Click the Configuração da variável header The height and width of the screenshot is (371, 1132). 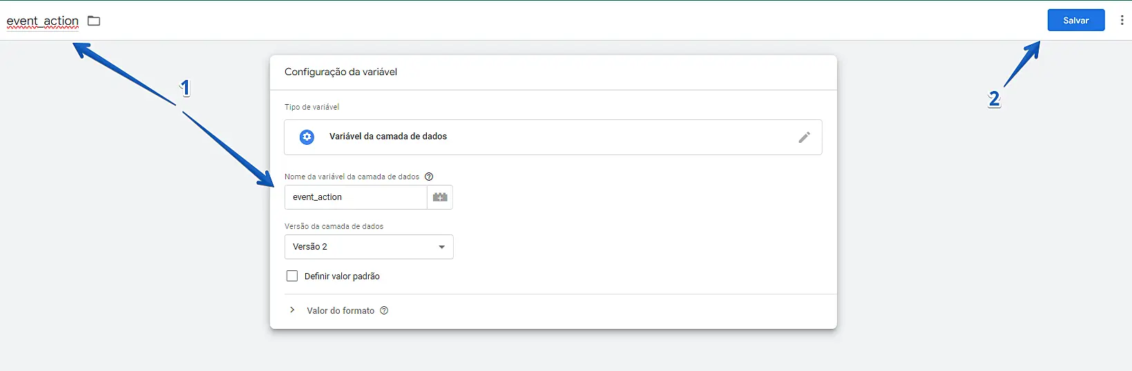point(340,72)
